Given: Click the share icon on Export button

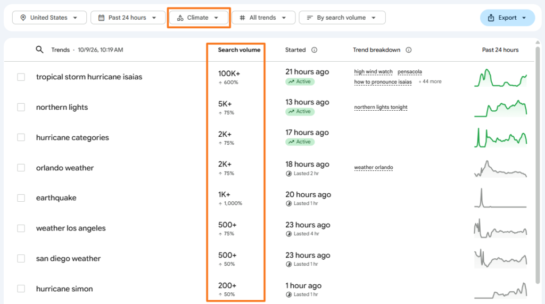Looking at the screenshot, I should (x=491, y=18).
